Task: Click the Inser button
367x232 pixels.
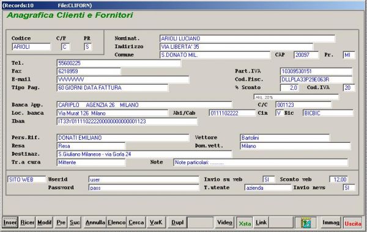Action: [10, 222]
